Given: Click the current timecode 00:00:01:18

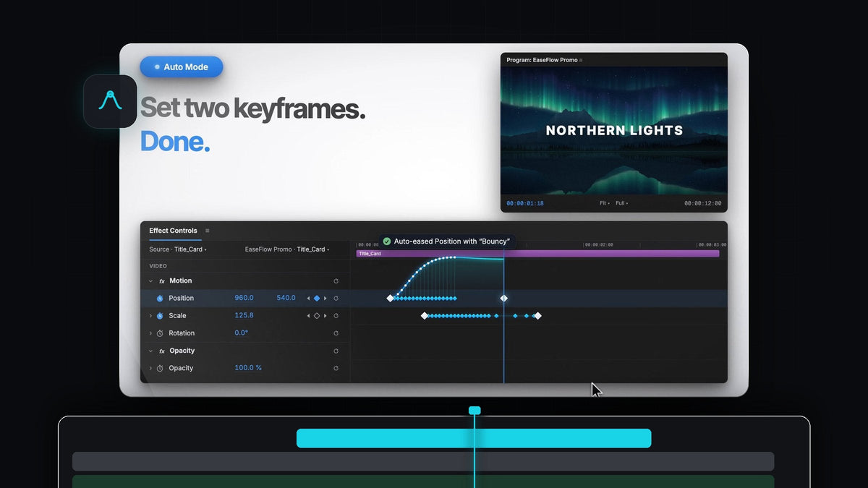Looking at the screenshot, I should [x=525, y=203].
